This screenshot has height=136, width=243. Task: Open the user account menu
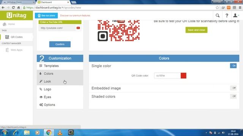[236, 15]
